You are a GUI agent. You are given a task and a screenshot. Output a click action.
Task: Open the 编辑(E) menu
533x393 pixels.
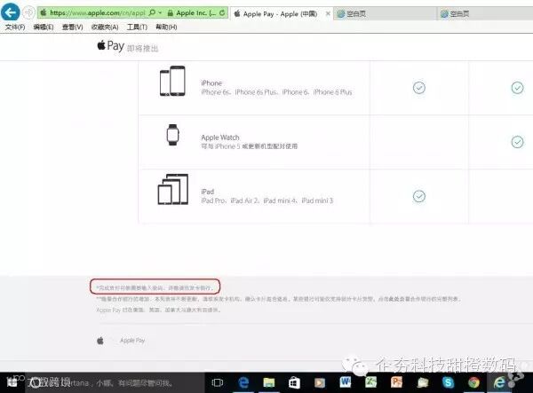[x=44, y=28]
